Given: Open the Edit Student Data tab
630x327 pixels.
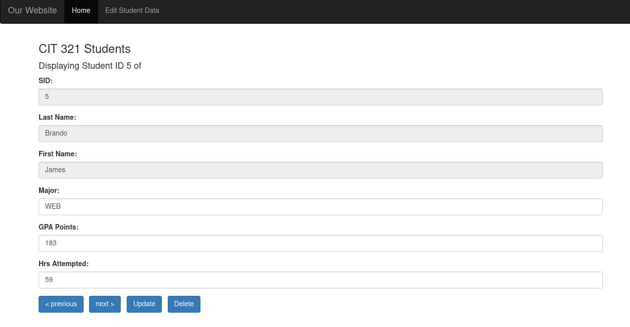Looking at the screenshot, I should pyautogui.click(x=132, y=10).
